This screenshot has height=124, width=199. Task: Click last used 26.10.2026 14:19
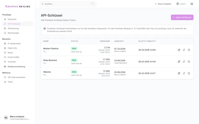coord(147,61)
